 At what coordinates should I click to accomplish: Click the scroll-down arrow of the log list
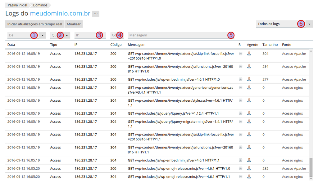(x=311, y=179)
